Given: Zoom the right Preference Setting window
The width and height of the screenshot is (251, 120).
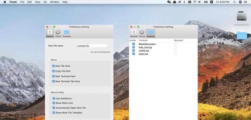Looking at the screenshot, I should point(138,27).
